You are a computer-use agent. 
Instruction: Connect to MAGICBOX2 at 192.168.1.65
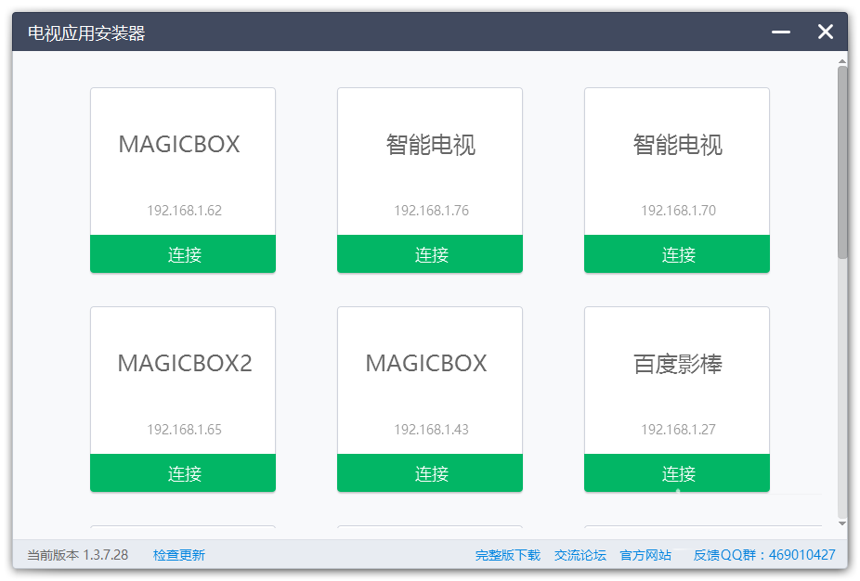183,472
